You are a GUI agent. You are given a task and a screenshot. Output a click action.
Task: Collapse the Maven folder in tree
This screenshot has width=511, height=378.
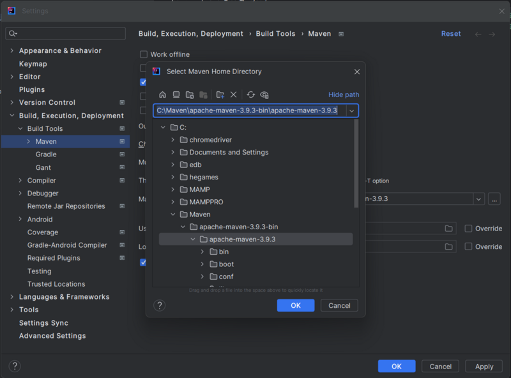click(x=172, y=215)
